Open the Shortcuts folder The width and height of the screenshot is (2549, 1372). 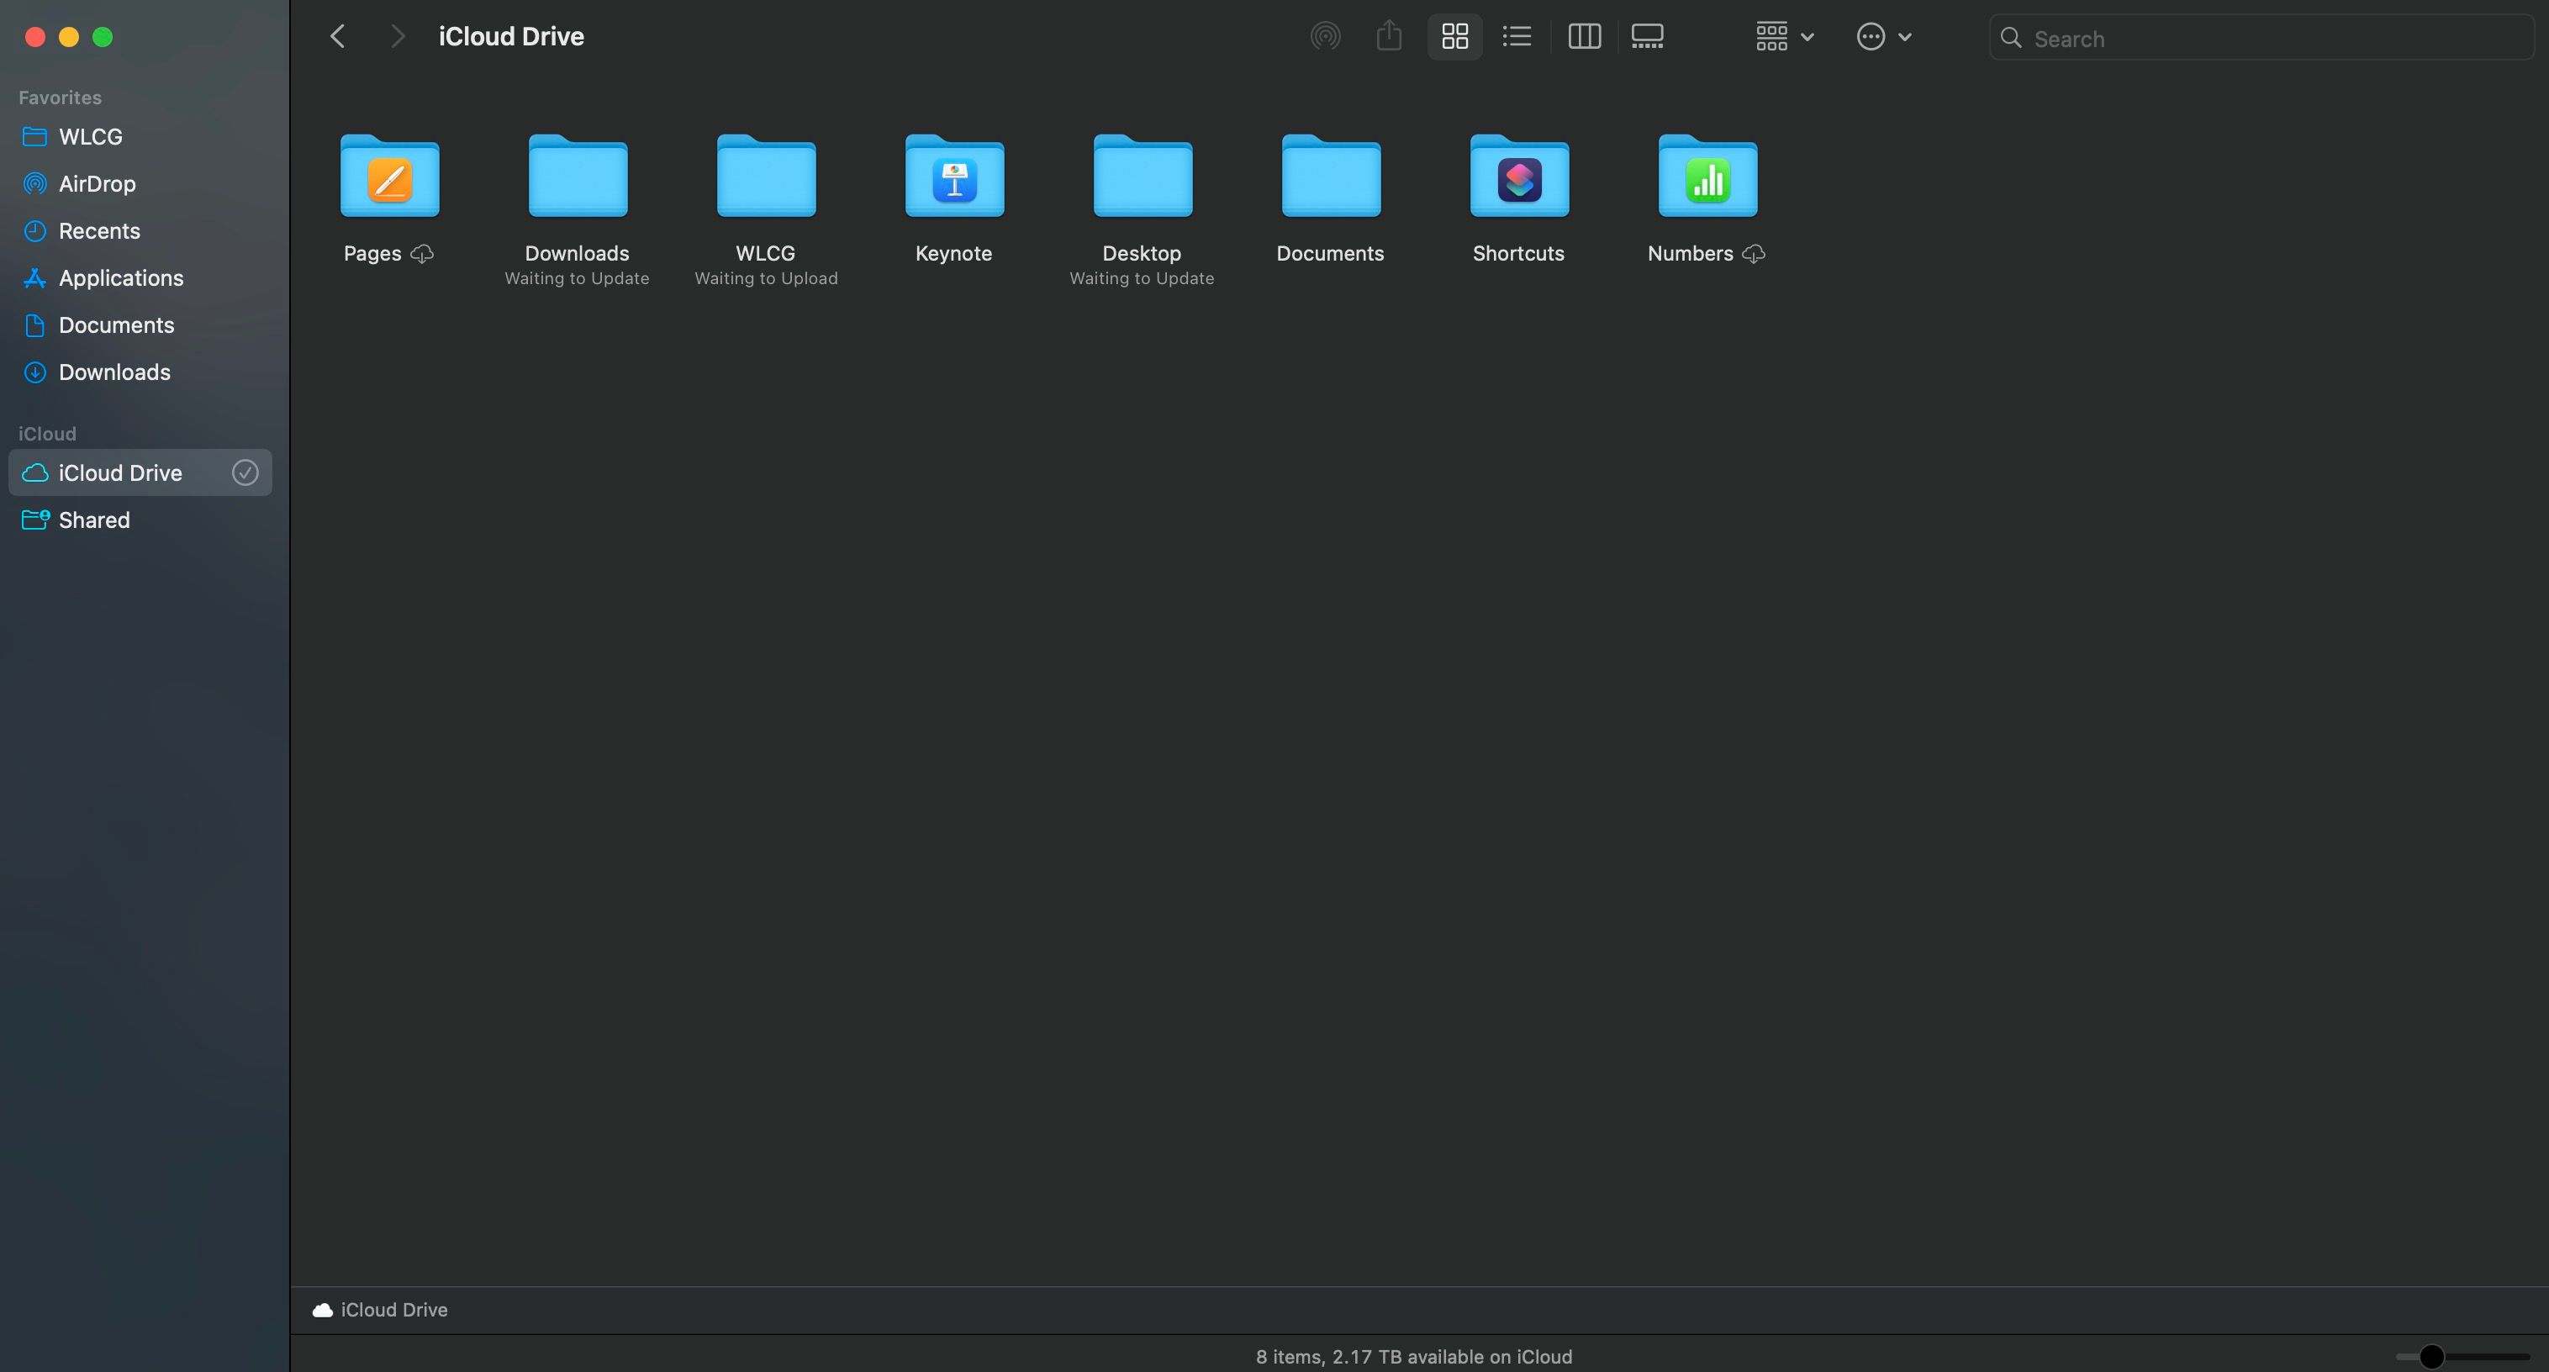click(x=1519, y=178)
